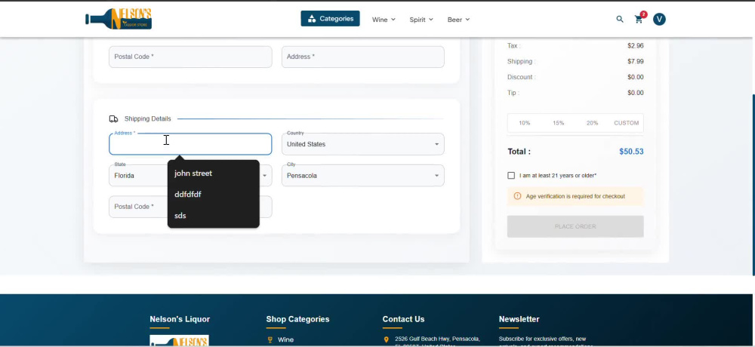
Task: Click the wine glass icon in footer
Action: 270,339
